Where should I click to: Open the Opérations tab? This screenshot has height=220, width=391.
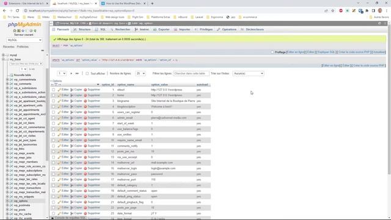tap(227, 29)
